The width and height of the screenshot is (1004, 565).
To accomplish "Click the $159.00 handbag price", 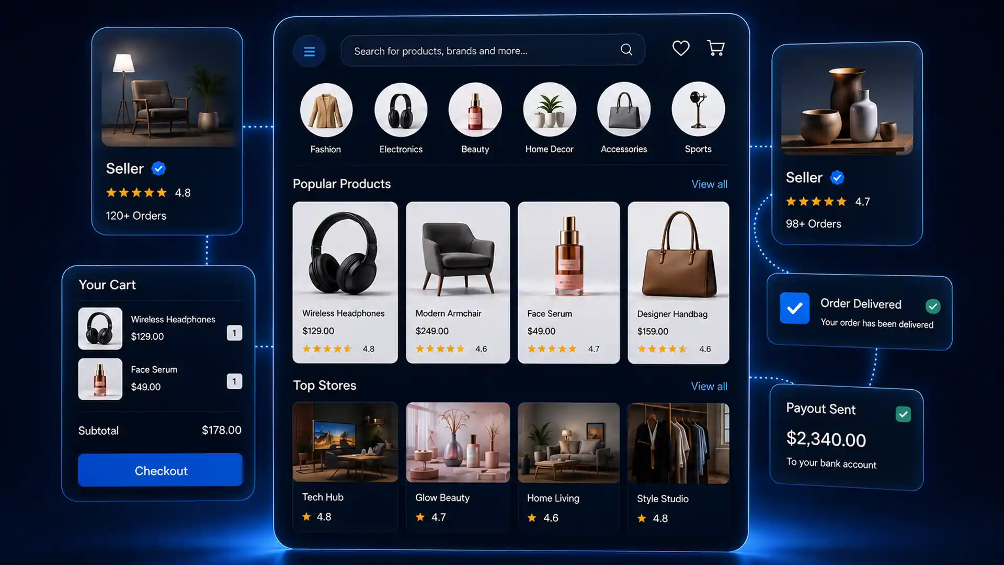I will (x=653, y=332).
